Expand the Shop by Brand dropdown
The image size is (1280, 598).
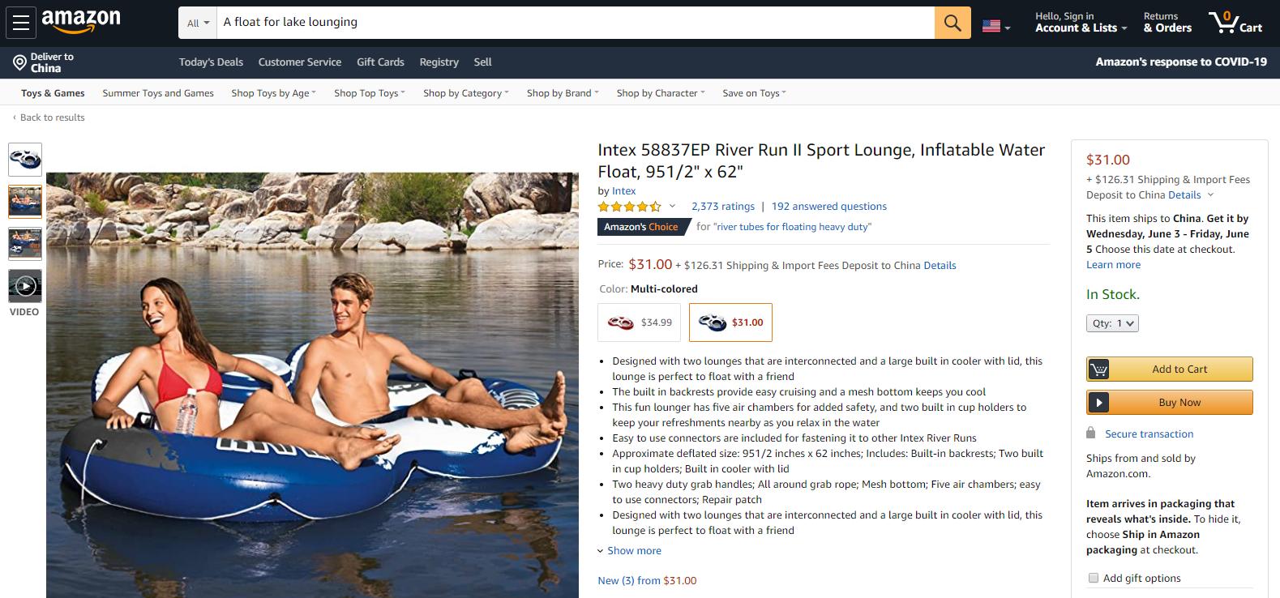[x=562, y=92]
